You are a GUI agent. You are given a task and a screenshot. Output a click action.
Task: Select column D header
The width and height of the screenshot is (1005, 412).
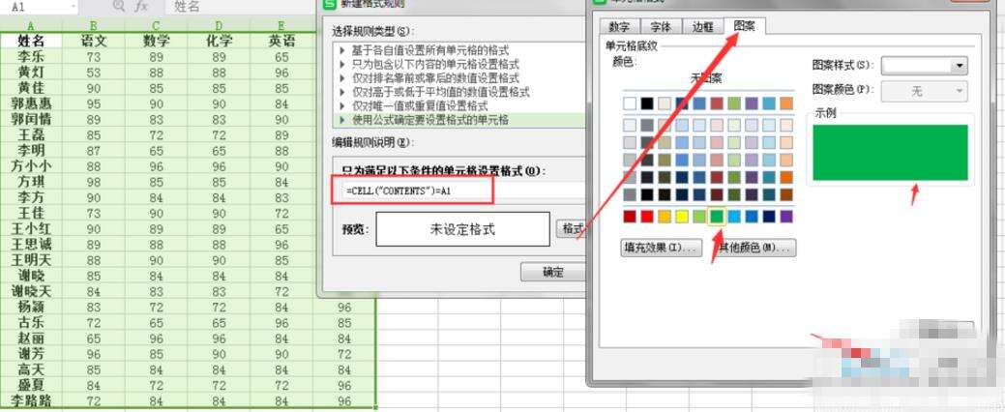tap(220, 26)
